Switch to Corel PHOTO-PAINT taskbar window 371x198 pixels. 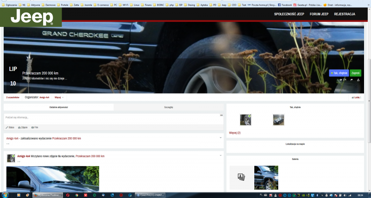(150, 195)
